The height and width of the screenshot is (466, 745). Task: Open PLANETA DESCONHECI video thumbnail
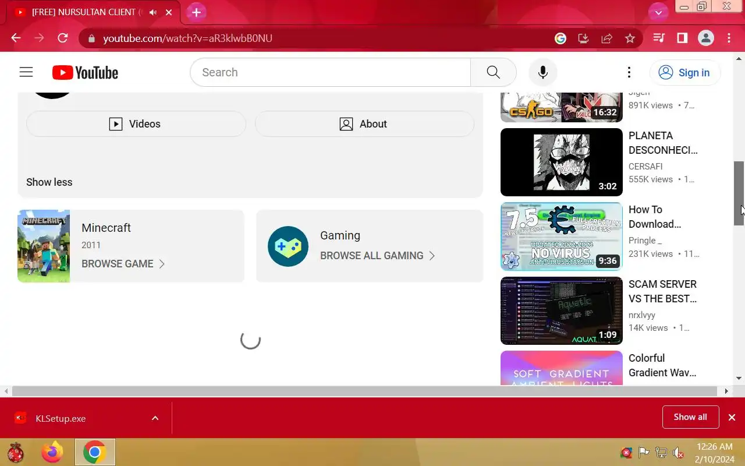562,162
